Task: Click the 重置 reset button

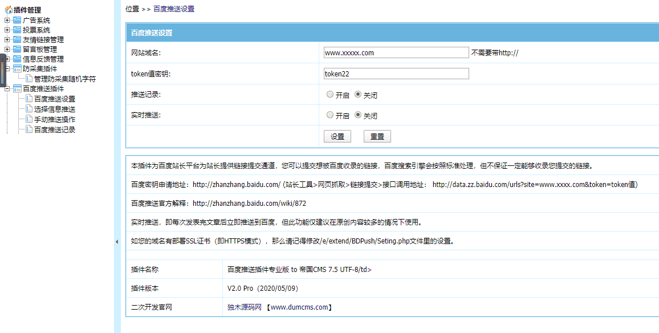Action: point(377,136)
